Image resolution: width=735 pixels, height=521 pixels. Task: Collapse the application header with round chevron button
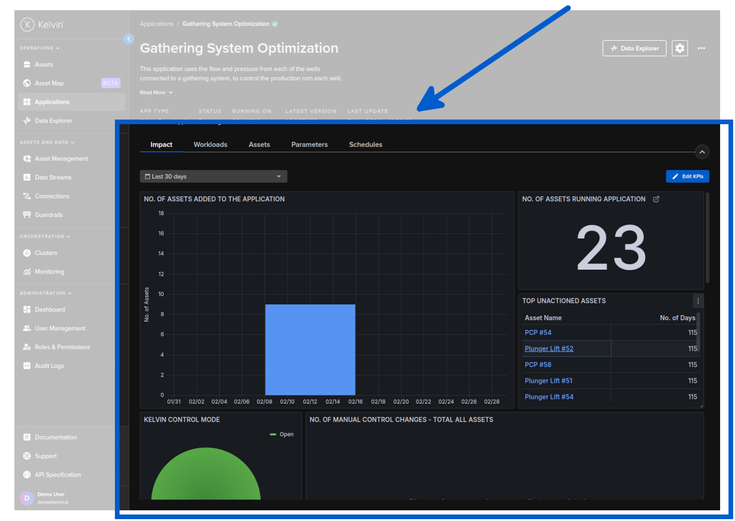click(702, 152)
